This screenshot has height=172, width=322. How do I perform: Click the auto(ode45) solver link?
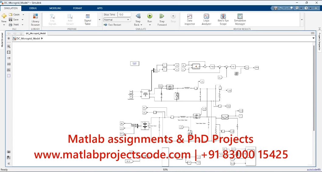314,170
